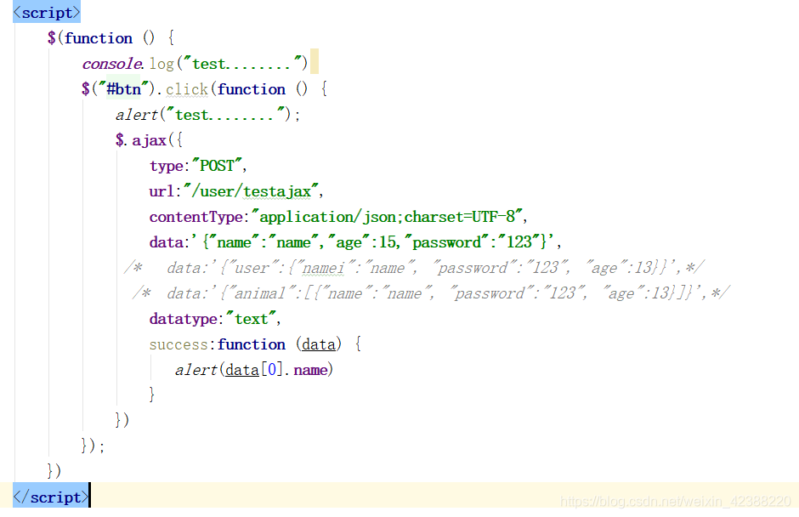Viewport: 799px width, 517px height.
Task: Click the $(function () { line
Action: pos(110,38)
